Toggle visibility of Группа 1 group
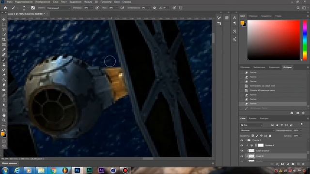 242,140
